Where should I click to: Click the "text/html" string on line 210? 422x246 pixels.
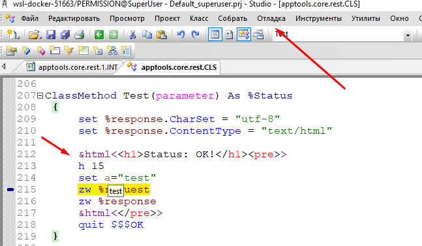click(297, 131)
